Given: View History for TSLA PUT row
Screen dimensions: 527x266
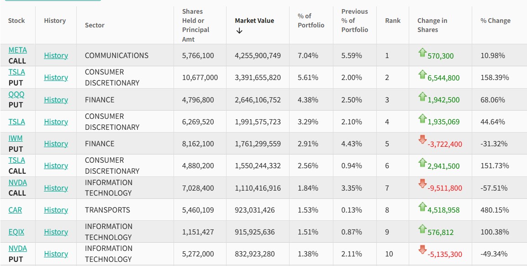Looking at the screenshot, I should (x=56, y=77).
